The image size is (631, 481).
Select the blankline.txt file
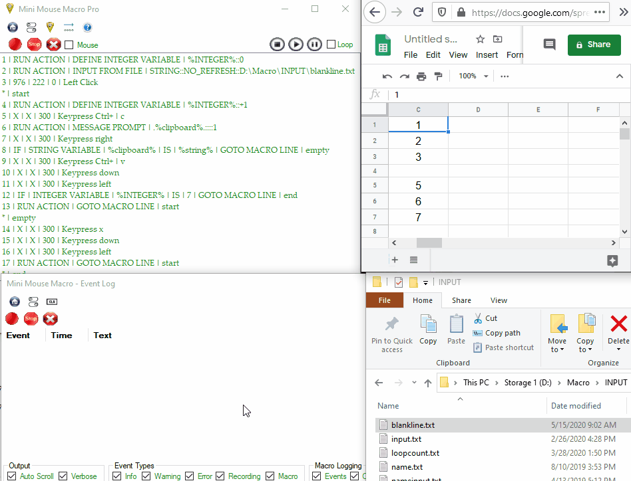[413, 425]
